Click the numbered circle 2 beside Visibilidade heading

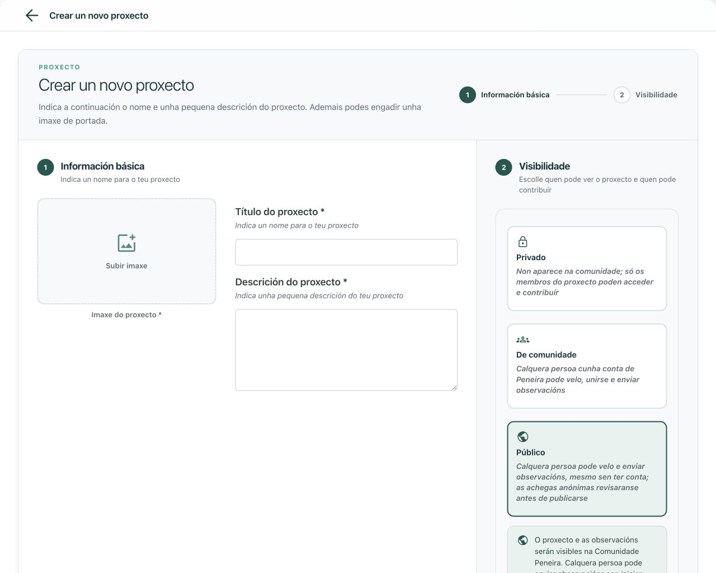[x=503, y=167]
